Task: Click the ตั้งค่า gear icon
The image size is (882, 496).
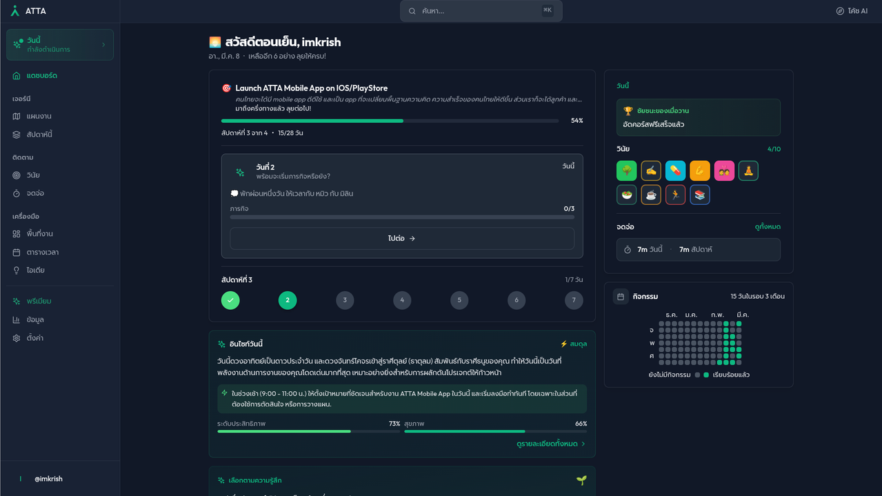Action: click(x=17, y=338)
